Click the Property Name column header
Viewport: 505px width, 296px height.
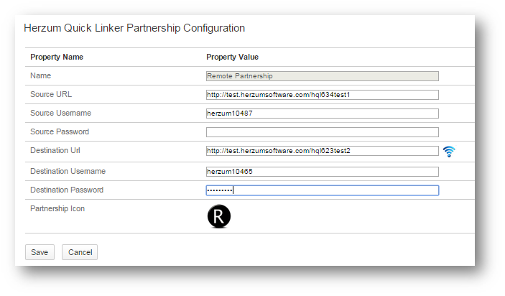tap(57, 57)
